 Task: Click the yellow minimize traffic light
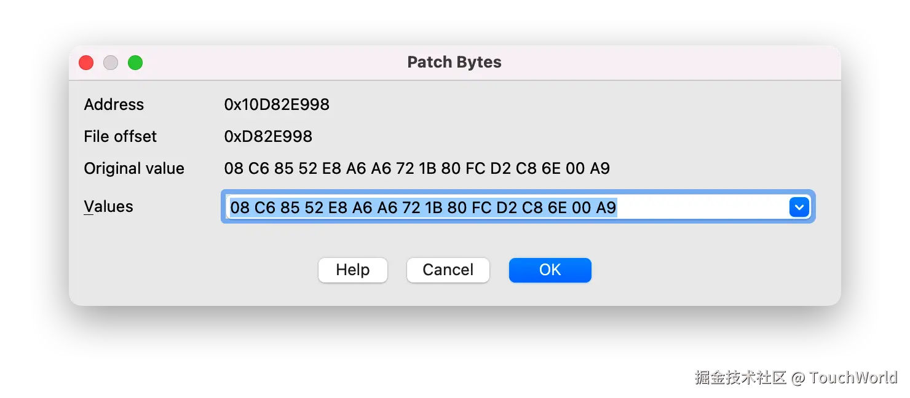(x=111, y=62)
